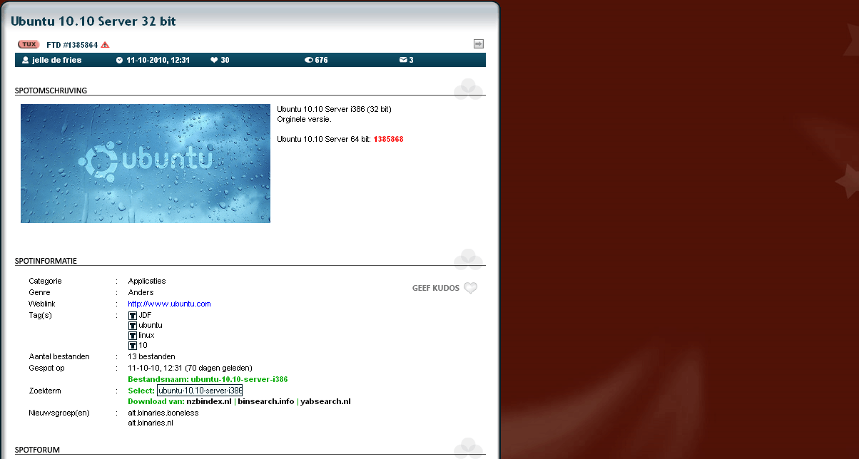Click the Ubuntu raindrop logo image
The height and width of the screenshot is (459, 859).
[146, 163]
